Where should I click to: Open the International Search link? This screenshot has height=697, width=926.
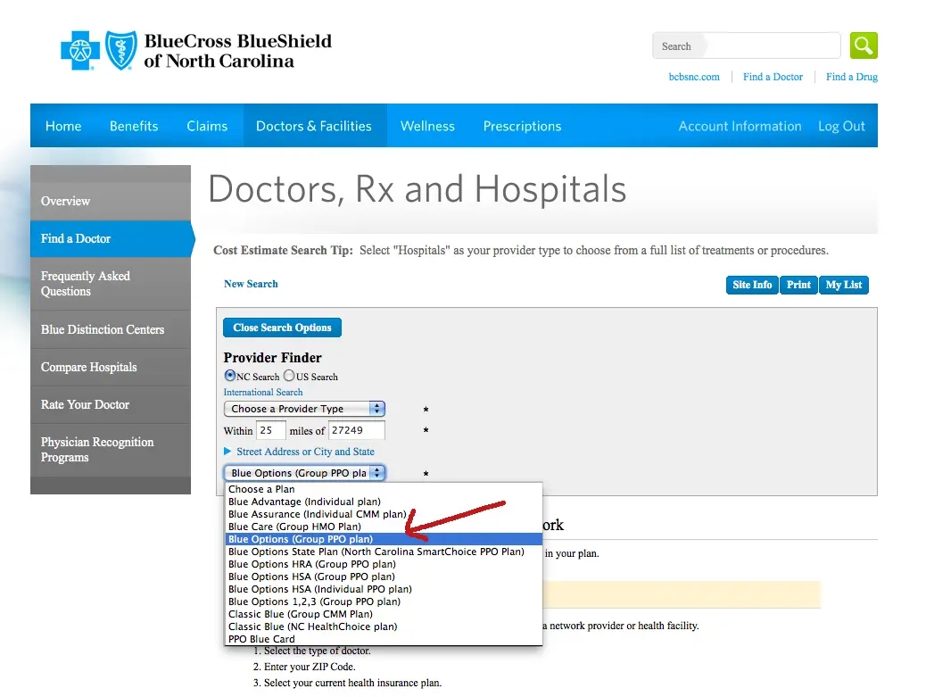coord(262,392)
